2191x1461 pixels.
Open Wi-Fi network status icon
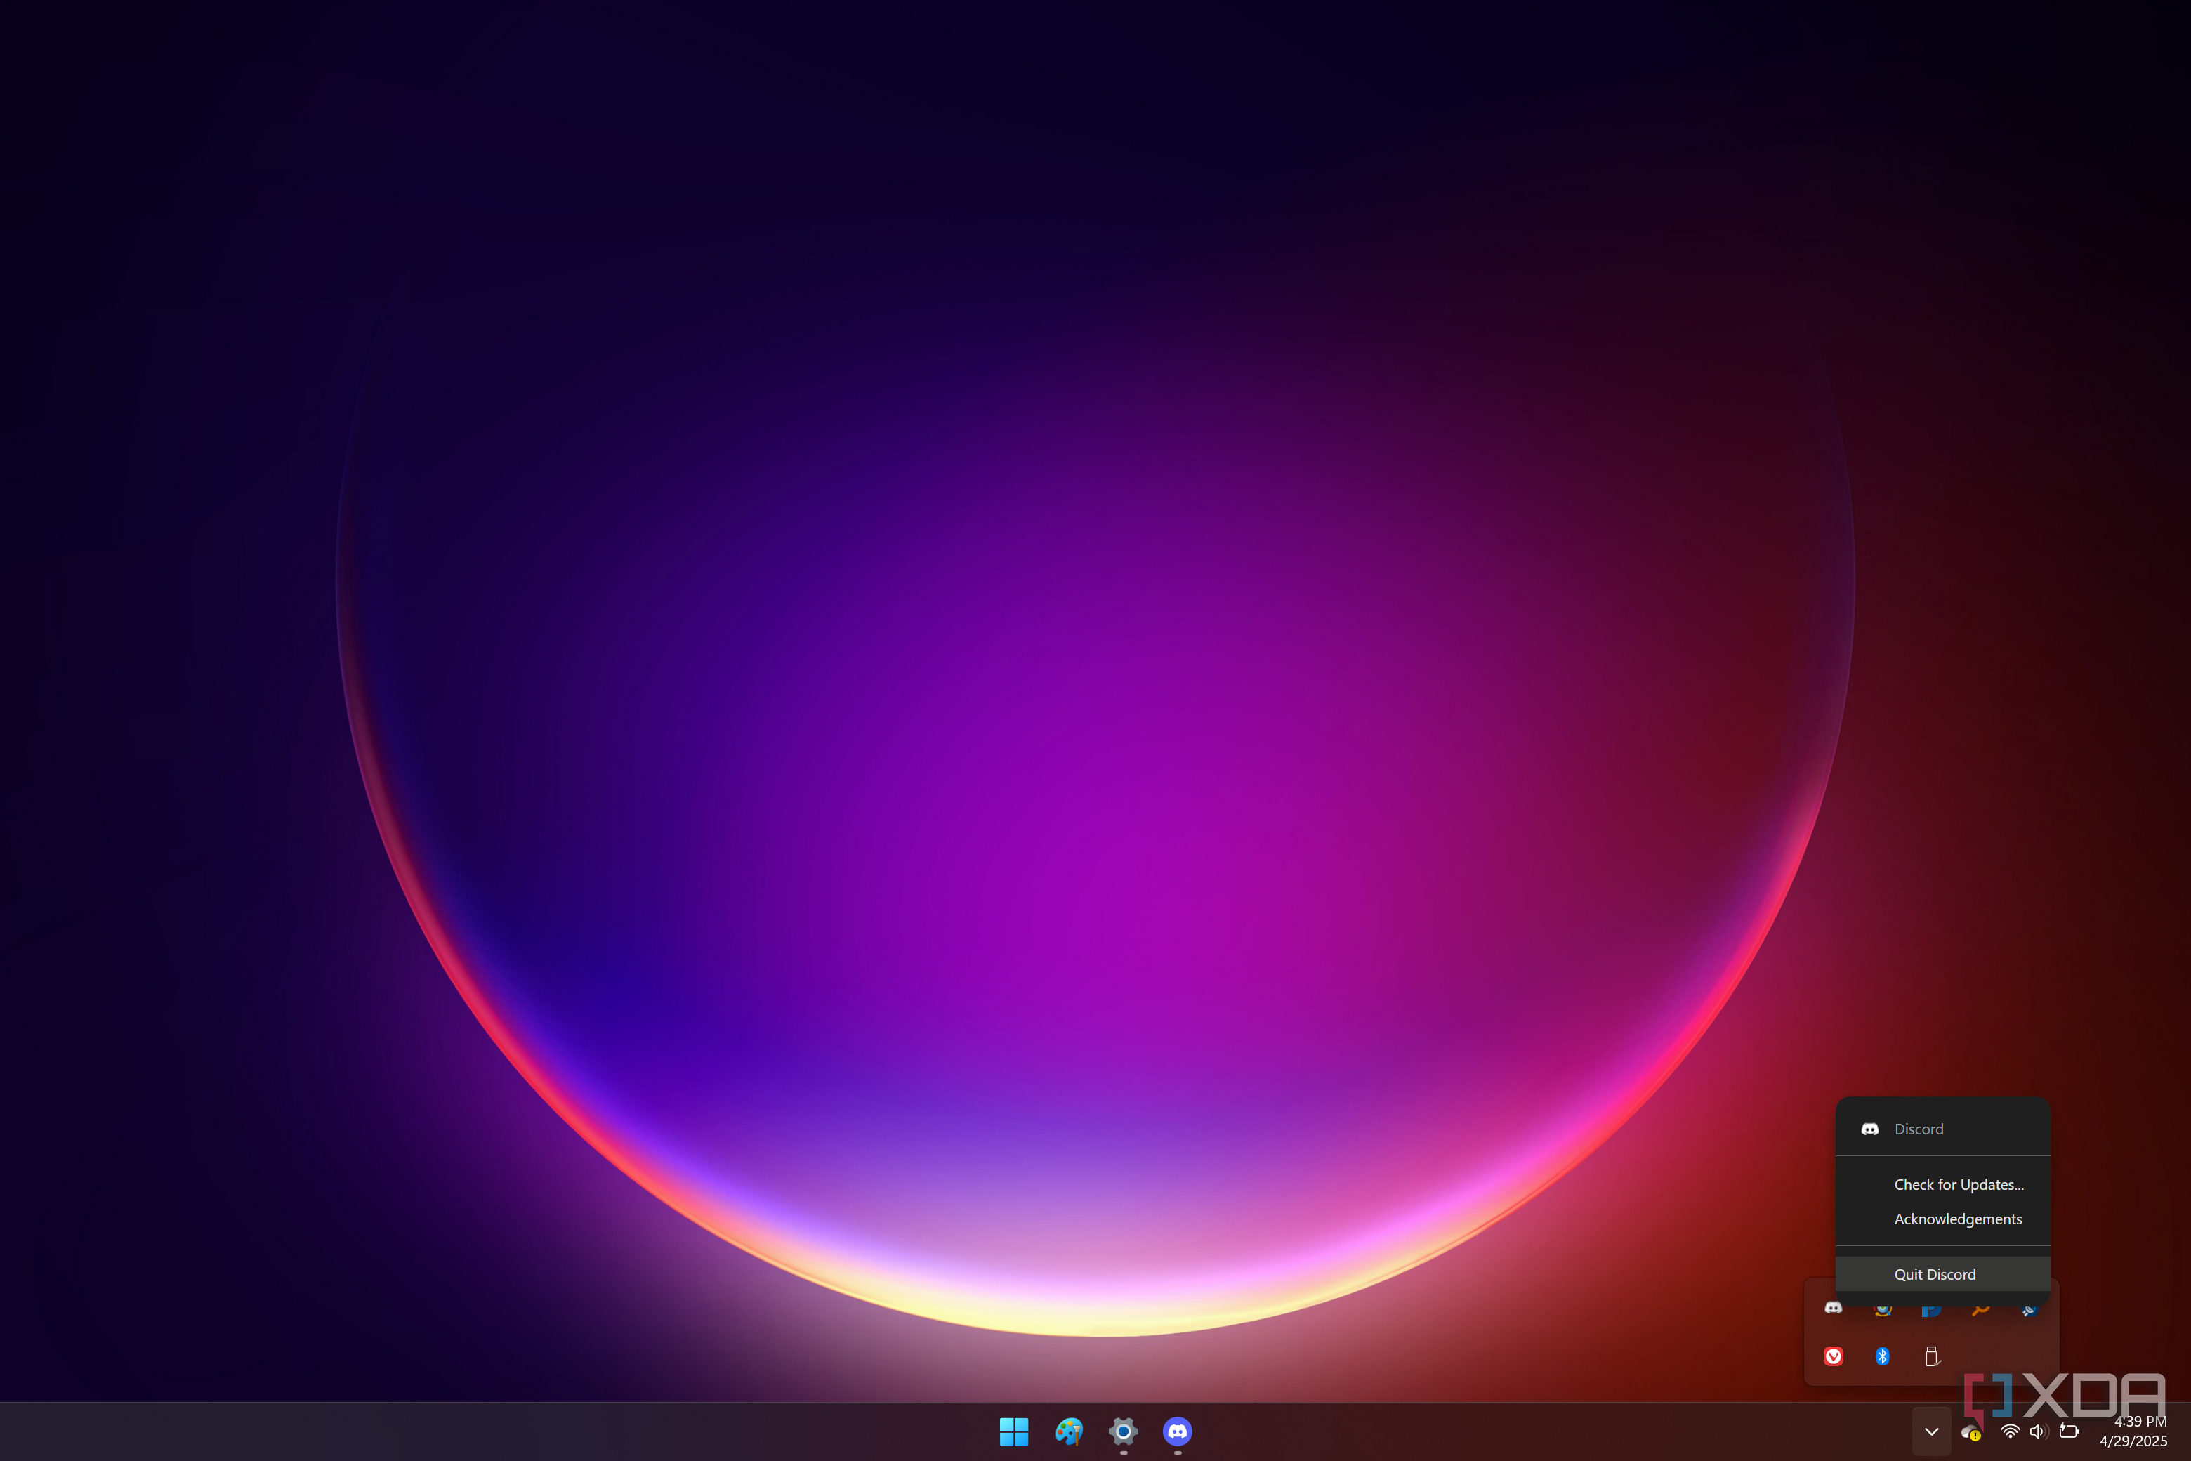(x=2009, y=1431)
